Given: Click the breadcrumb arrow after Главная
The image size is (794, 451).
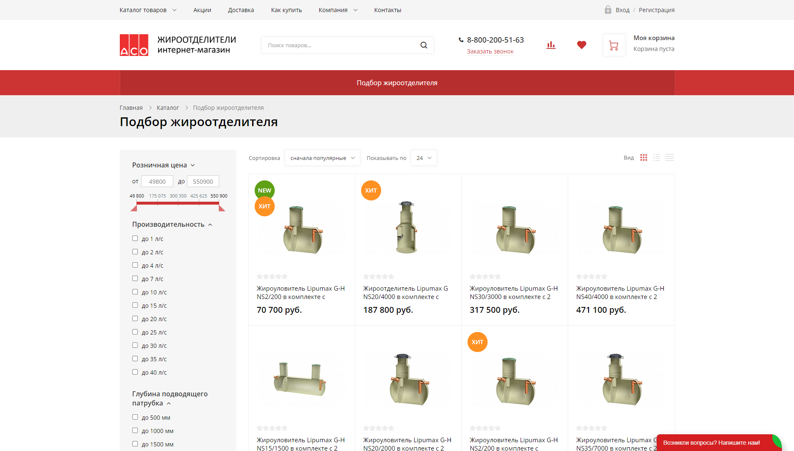Looking at the screenshot, I should (x=150, y=108).
